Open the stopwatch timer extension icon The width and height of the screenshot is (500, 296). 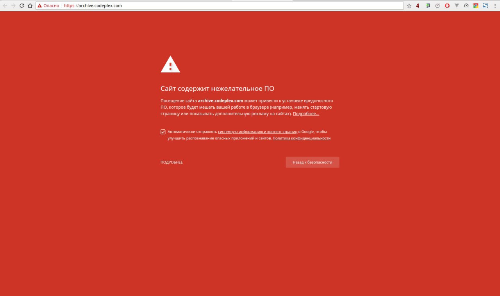(x=437, y=6)
